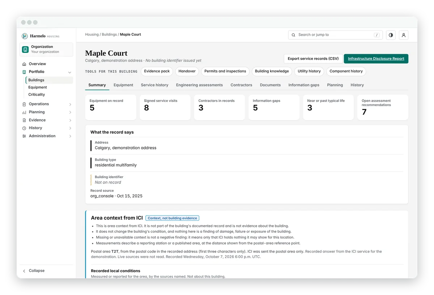Click the Operations document icon
This screenshot has width=434, height=295.
24,104
